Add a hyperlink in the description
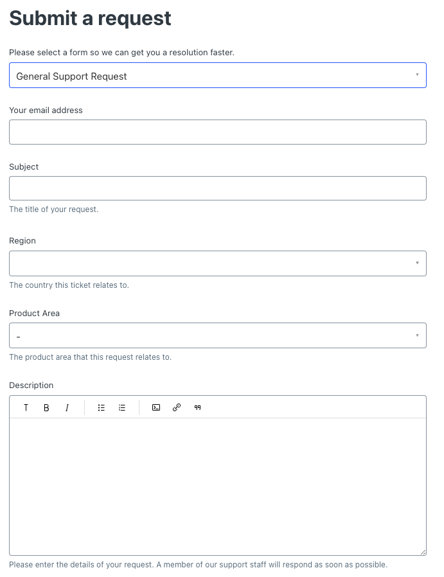444x577 pixels. click(x=177, y=407)
